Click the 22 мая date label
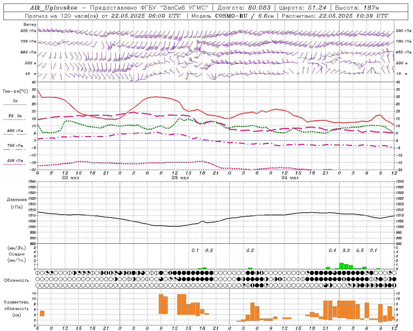Screen dimensions: 413x331 tap(70, 178)
